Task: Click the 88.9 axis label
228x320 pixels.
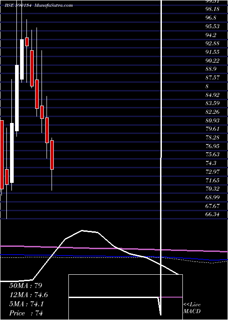Action: pos(211,69)
